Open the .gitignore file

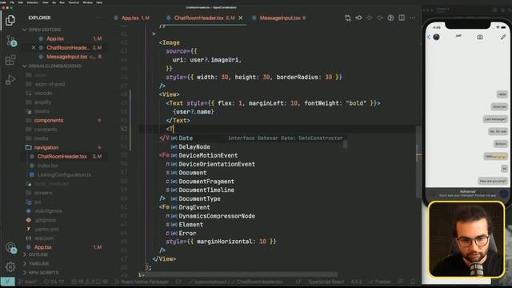coord(46,220)
